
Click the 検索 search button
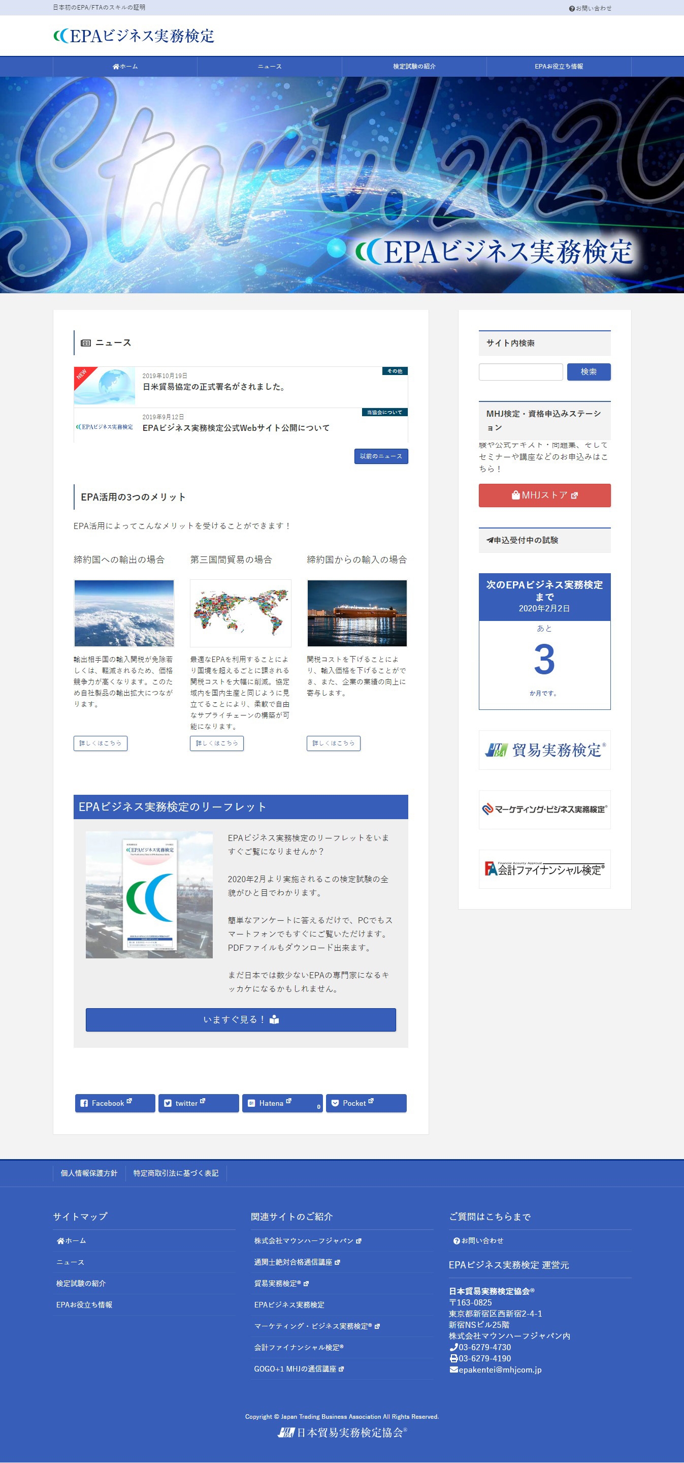pyautogui.click(x=589, y=371)
